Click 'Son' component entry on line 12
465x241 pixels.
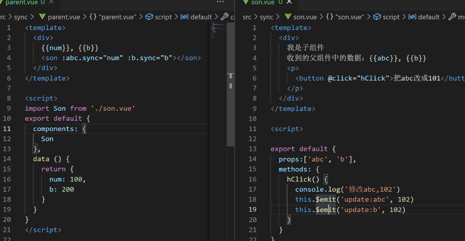click(47, 139)
